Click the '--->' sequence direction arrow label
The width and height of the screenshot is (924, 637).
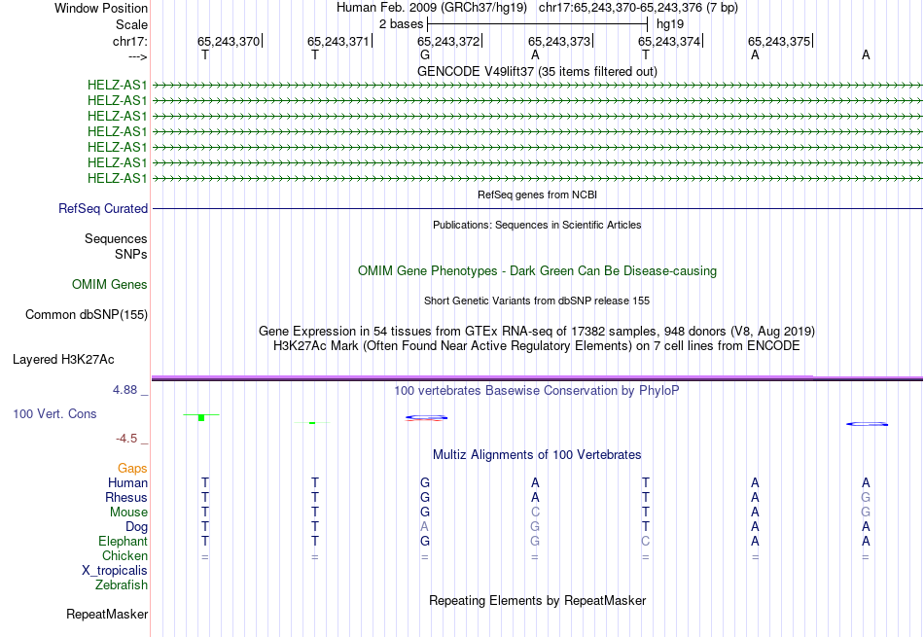pyautogui.click(x=137, y=56)
